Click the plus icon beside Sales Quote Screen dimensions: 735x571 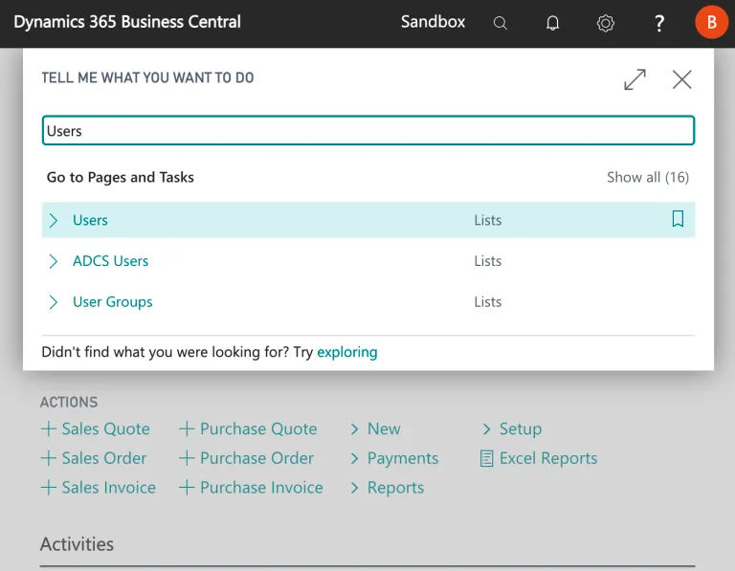pos(49,428)
